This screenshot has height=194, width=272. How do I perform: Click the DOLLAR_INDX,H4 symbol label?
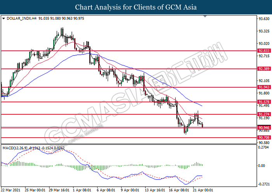coord(21,19)
